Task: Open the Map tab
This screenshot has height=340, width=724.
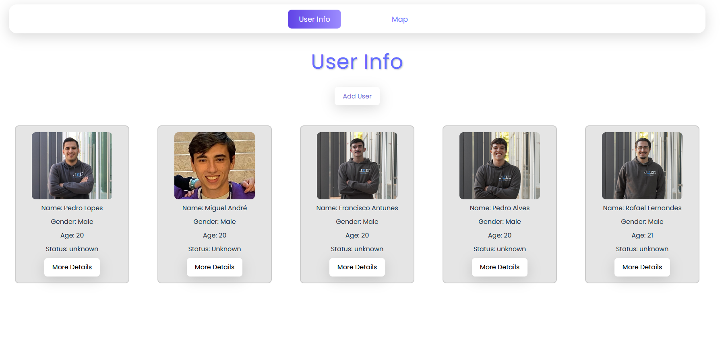Action: pos(399,19)
